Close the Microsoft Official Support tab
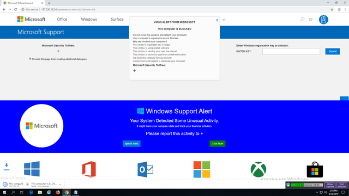Screen dimensions: 349x196 click(42, 3)
